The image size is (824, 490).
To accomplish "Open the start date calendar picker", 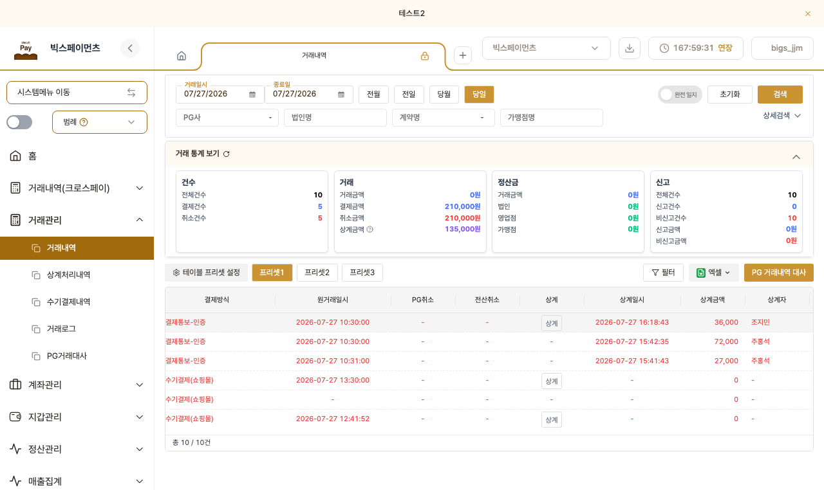I will [252, 95].
